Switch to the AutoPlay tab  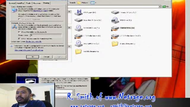(20, 3)
